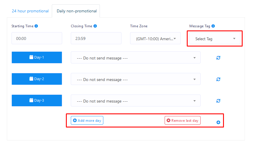Open the Time Zone dropdown

155,38
